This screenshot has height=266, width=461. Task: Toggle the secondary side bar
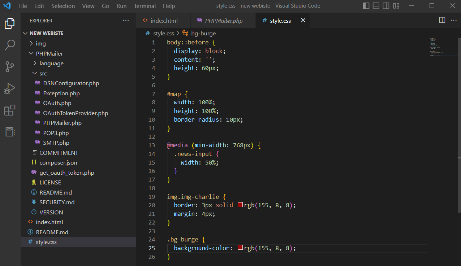click(x=386, y=6)
